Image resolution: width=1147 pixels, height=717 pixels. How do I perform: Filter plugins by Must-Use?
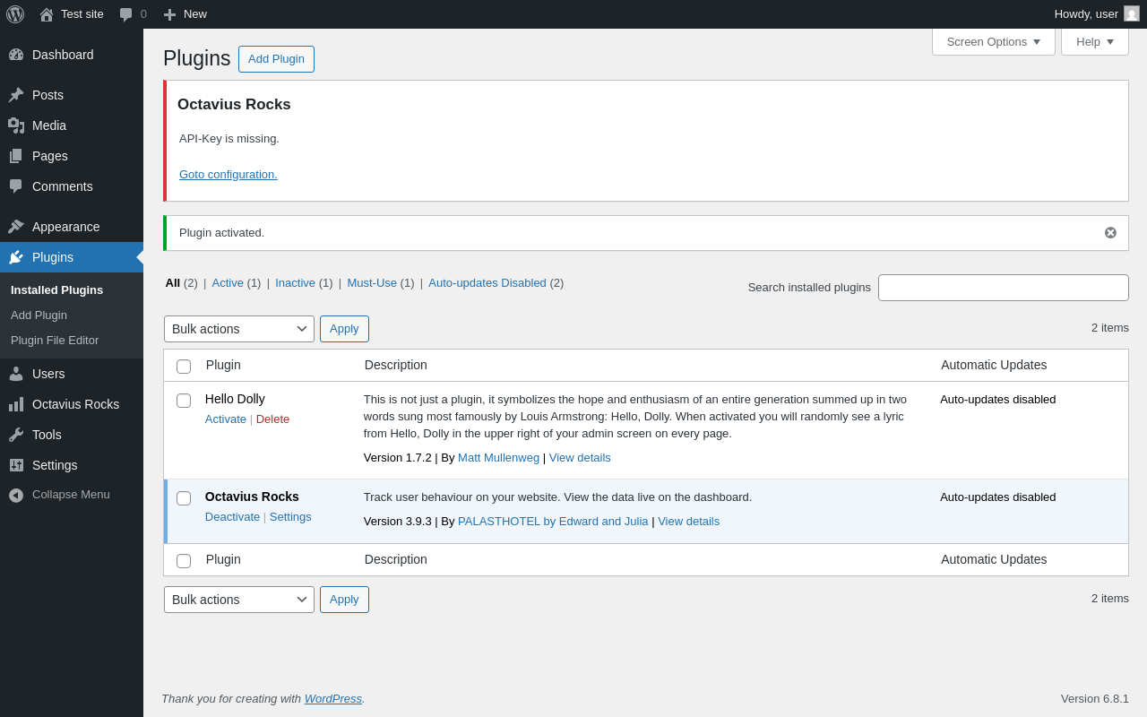[372, 283]
